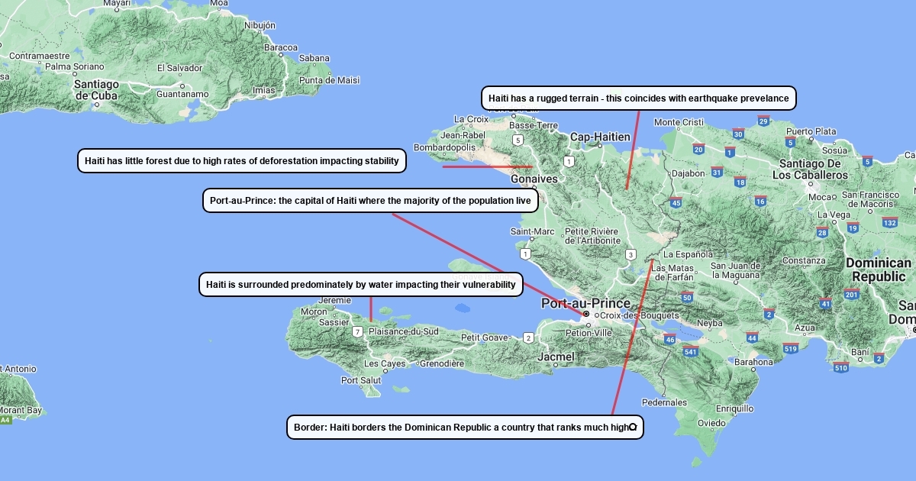Click the route 3 shield in central Haiti

(631, 254)
